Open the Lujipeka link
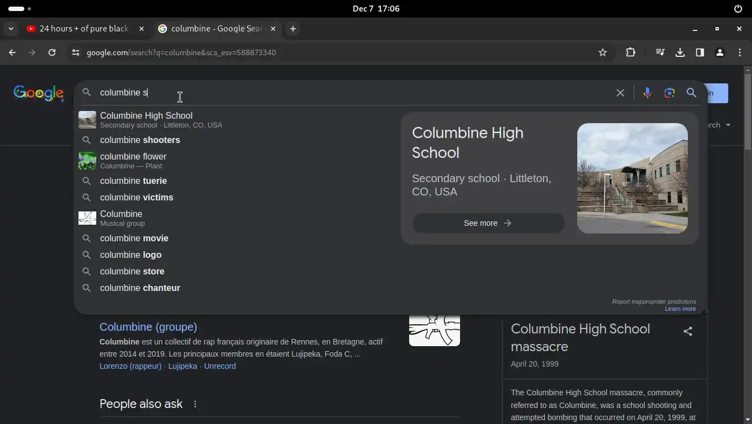Image resolution: width=752 pixels, height=424 pixels. (182, 366)
